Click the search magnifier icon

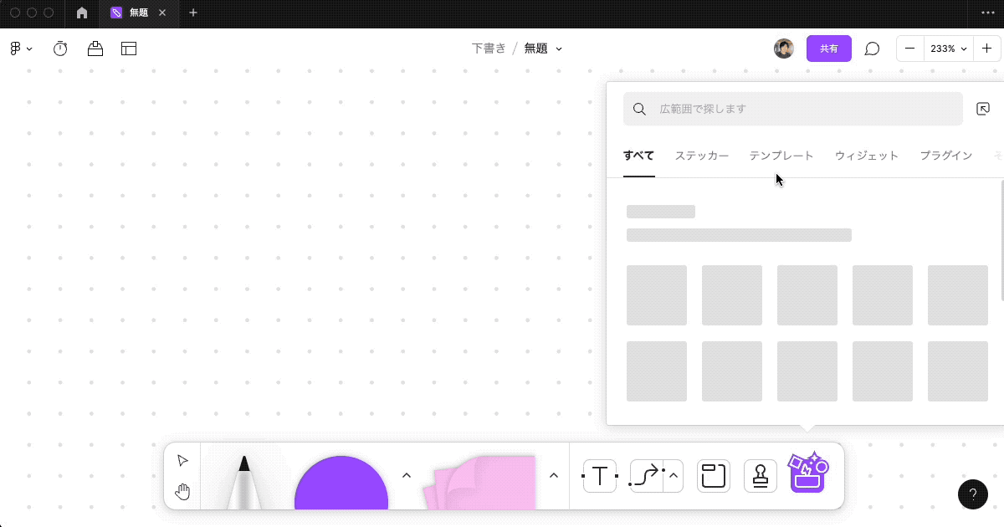(639, 109)
